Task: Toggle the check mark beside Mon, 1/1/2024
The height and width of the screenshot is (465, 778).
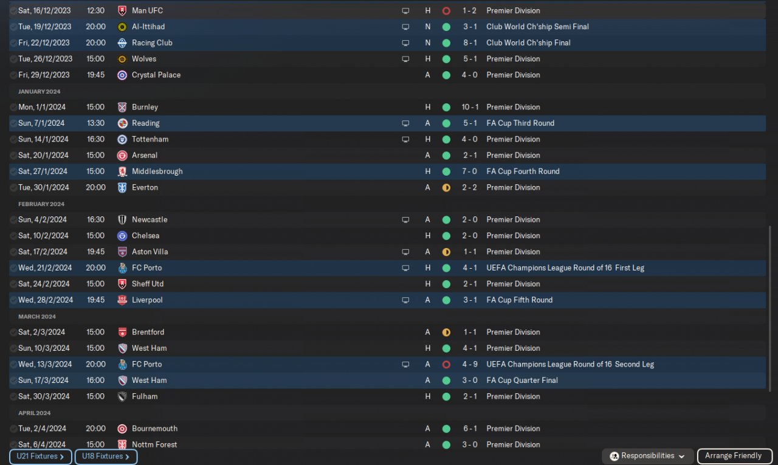Action: pos(13,107)
